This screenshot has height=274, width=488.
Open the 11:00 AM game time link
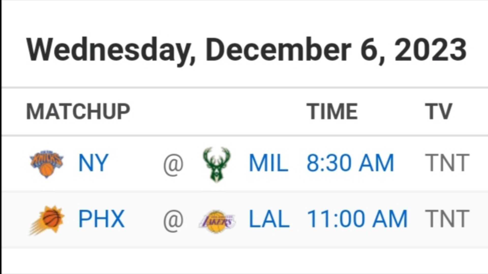point(357,219)
